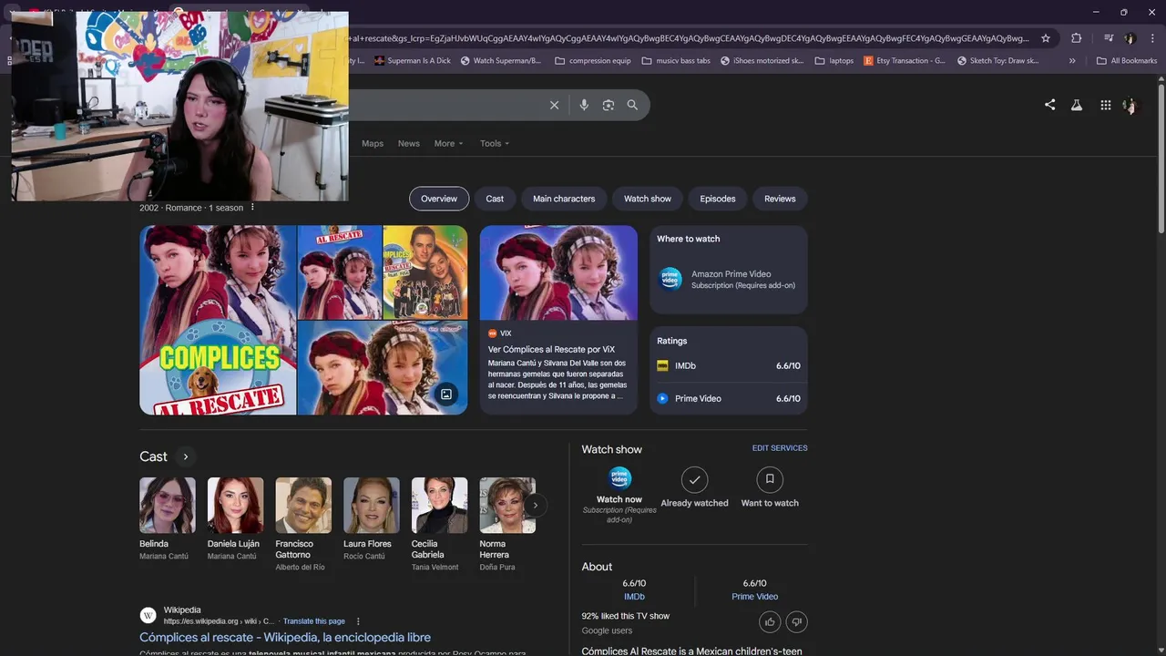Clear the search box with the X icon
This screenshot has width=1166, height=656.
click(x=554, y=105)
